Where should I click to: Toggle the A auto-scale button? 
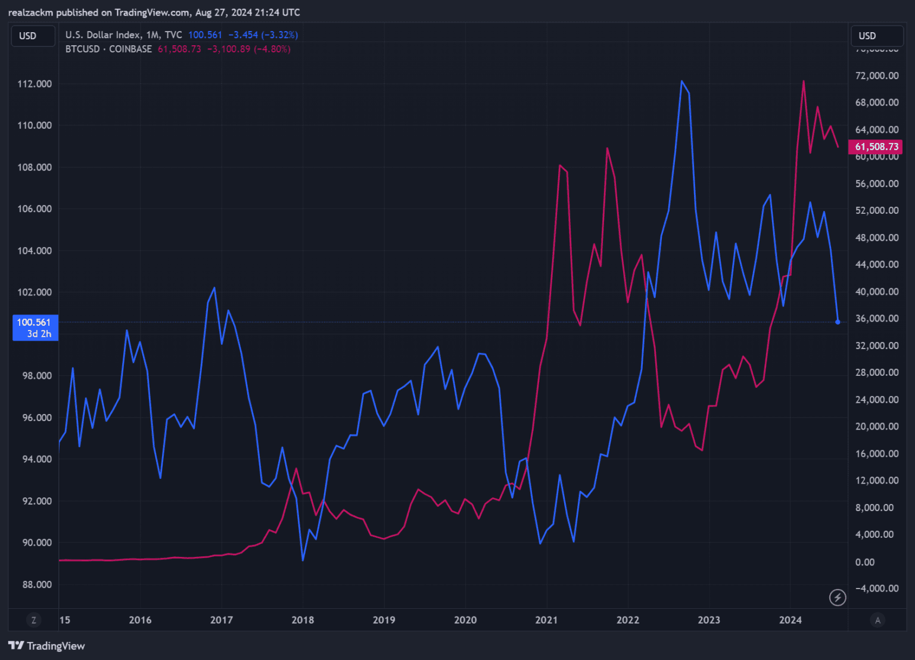(x=877, y=620)
